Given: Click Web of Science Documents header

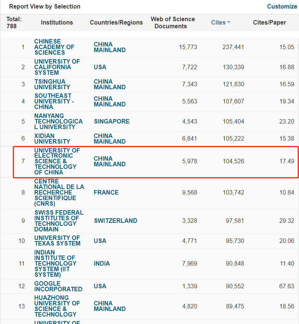Looking at the screenshot, I should 173,22.
